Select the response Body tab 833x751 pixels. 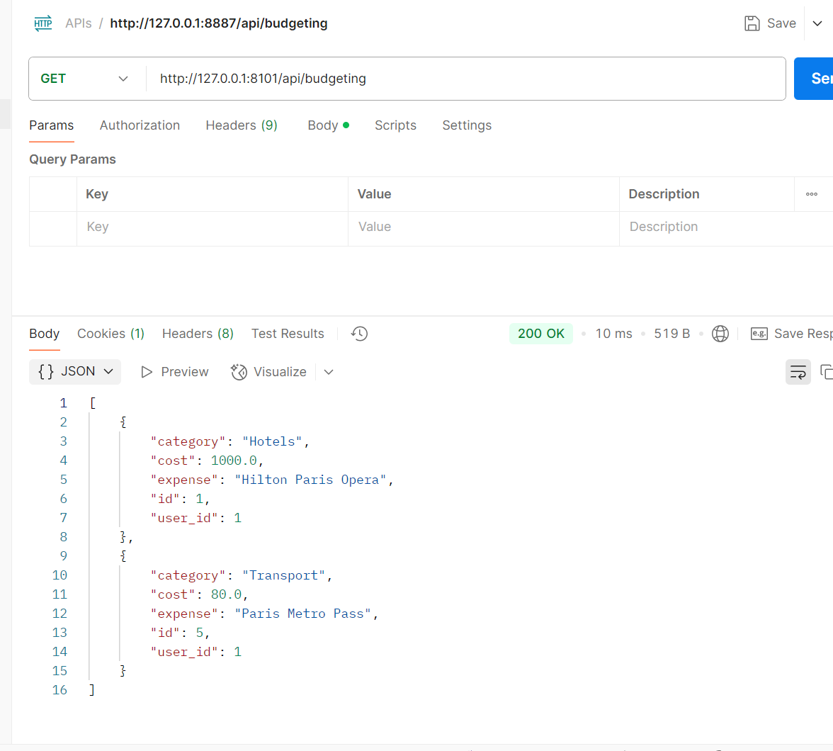[44, 334]
